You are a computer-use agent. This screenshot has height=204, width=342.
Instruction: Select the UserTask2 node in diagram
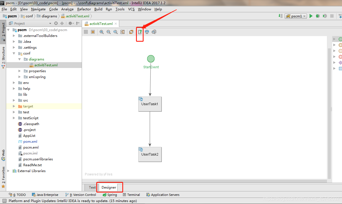click(150, 154)
